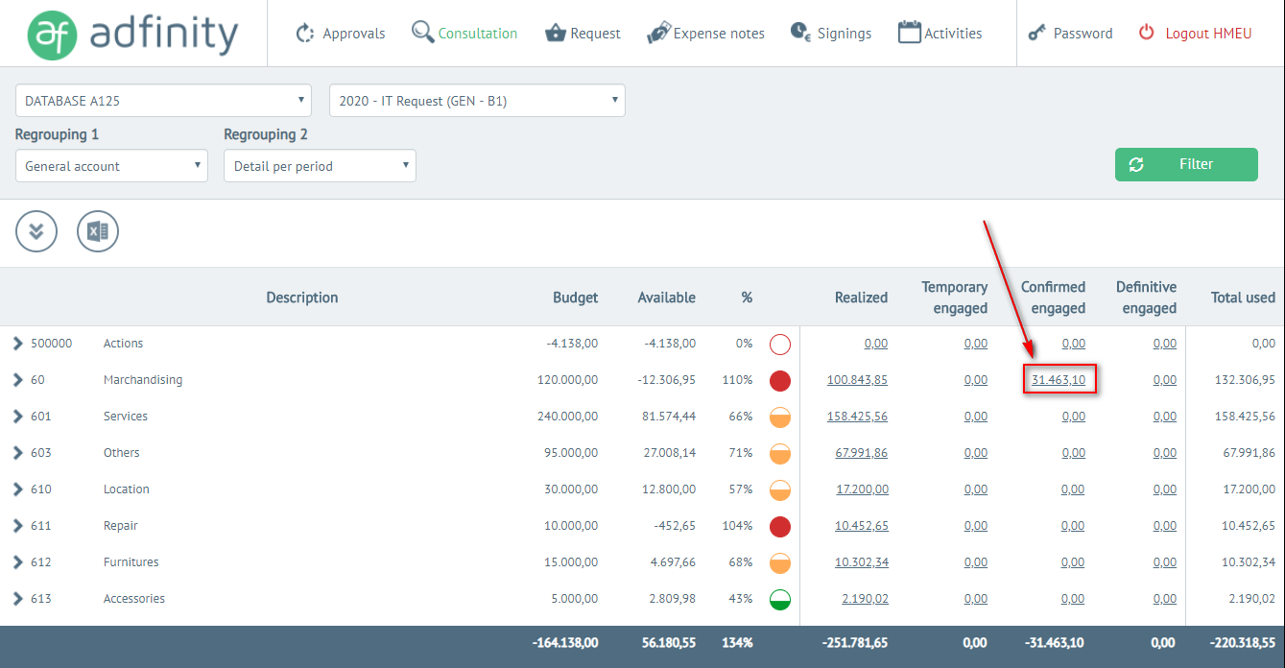Click the red status circle for Repair
1285x668 pixels.
point(780,526)
